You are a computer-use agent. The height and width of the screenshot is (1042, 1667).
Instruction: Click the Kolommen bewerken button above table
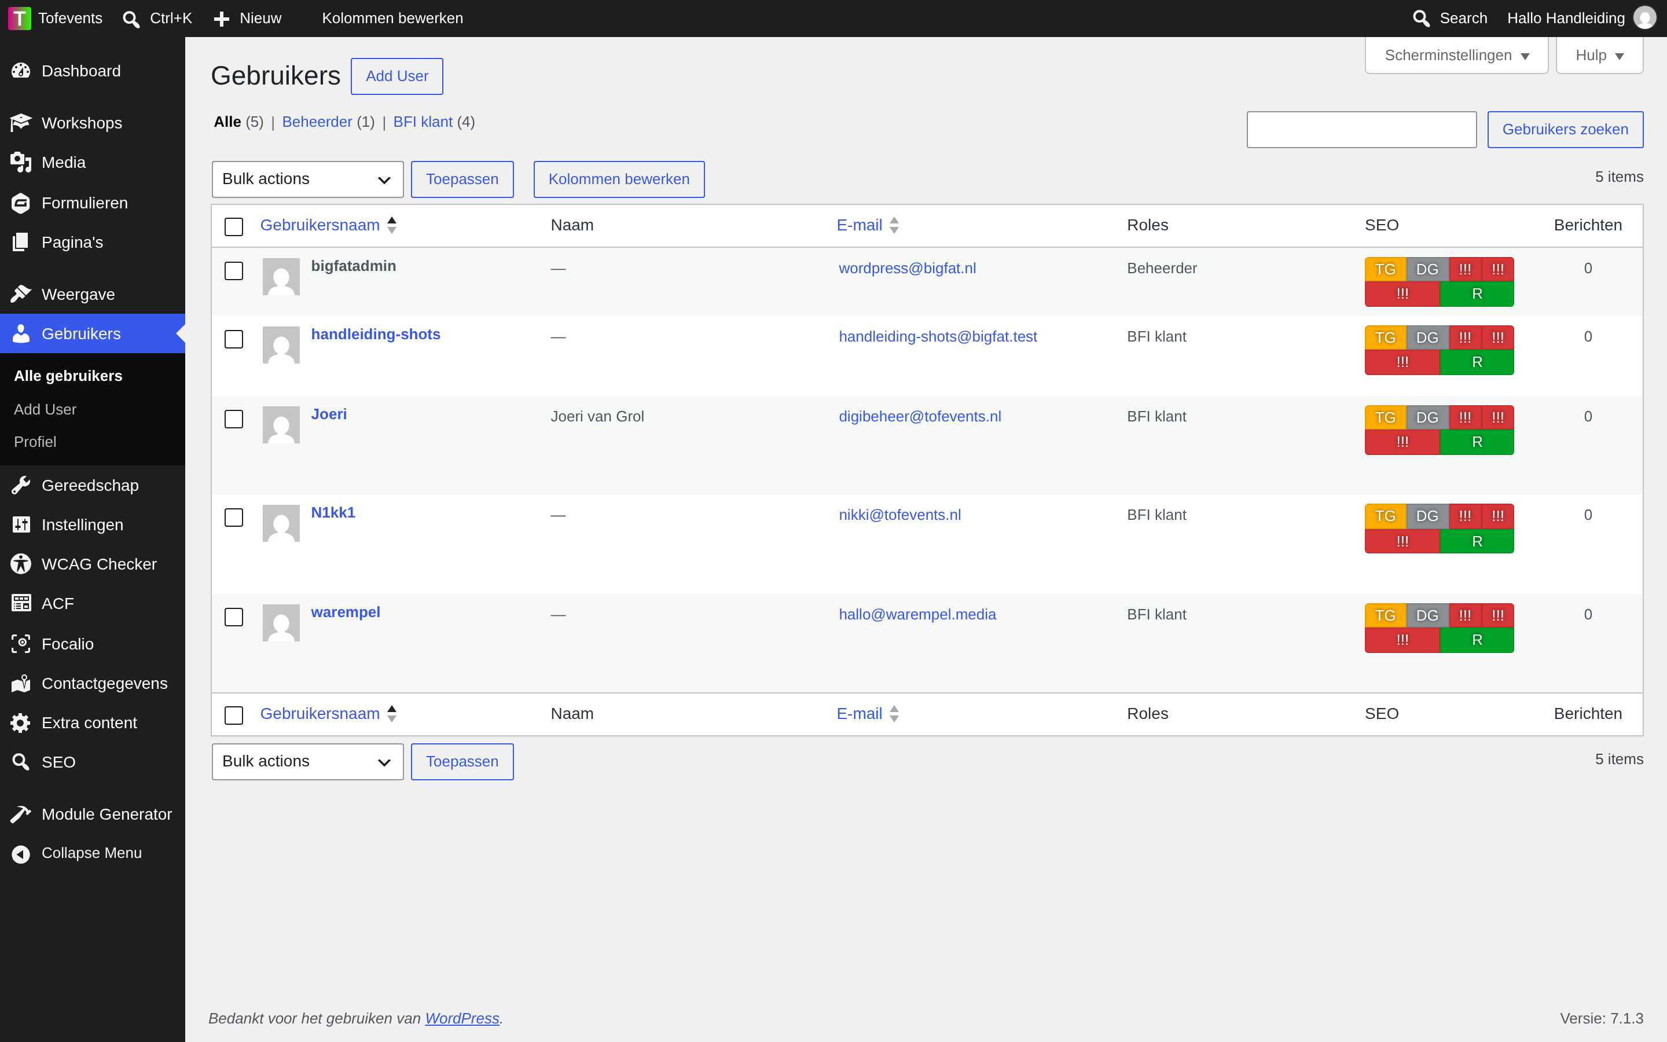pos(619,179)
